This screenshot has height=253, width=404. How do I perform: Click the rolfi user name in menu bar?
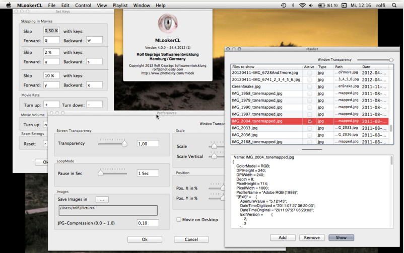point(380,5)
